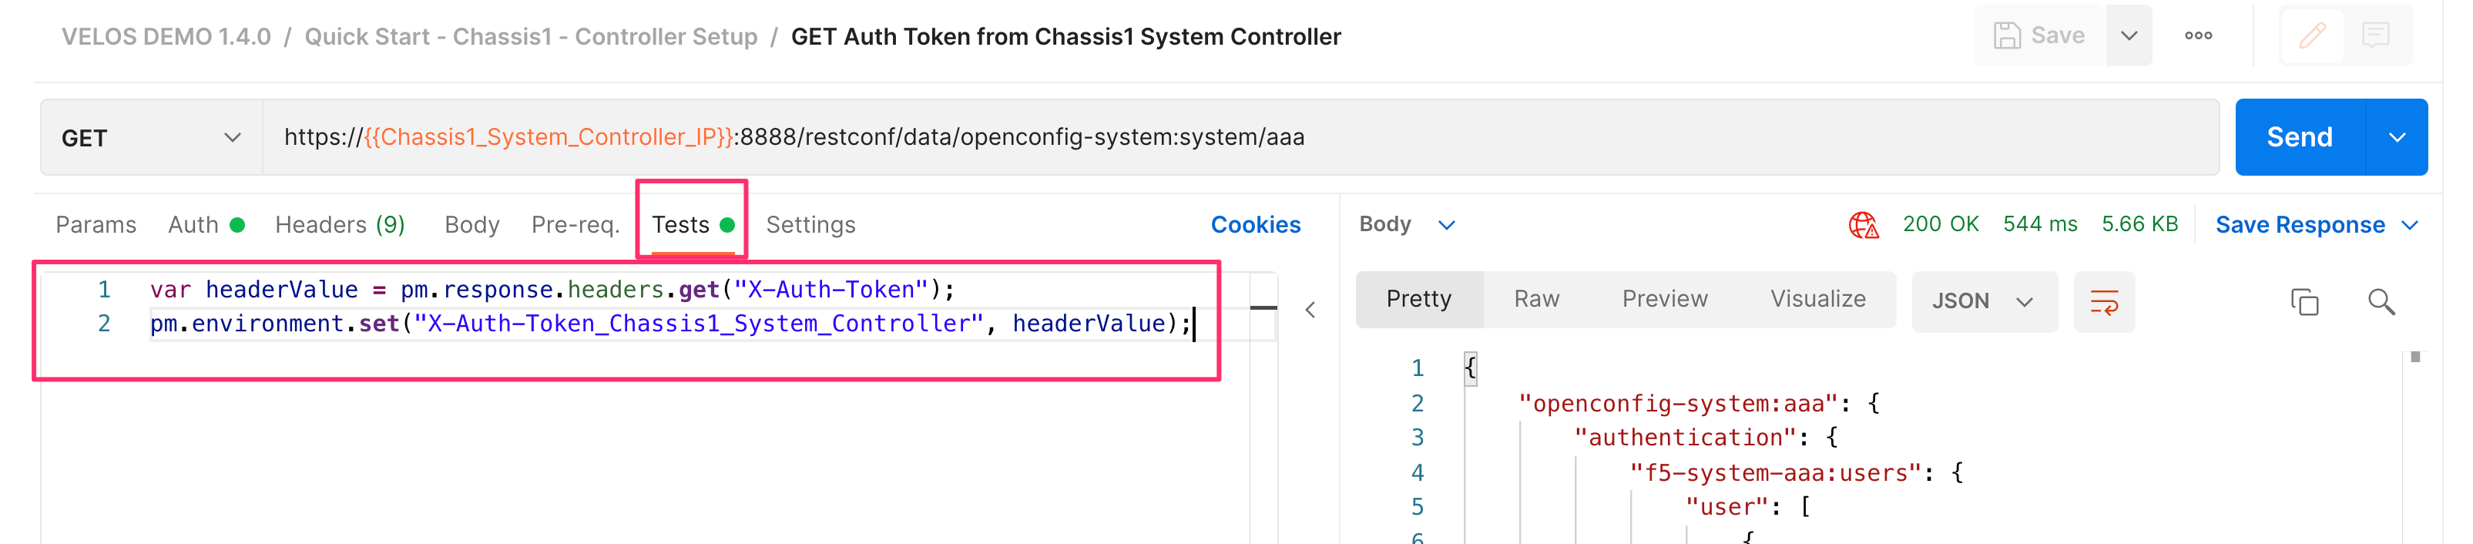Open the GET method dropdown
This screenshot has height=544, width=2473.
152,137
